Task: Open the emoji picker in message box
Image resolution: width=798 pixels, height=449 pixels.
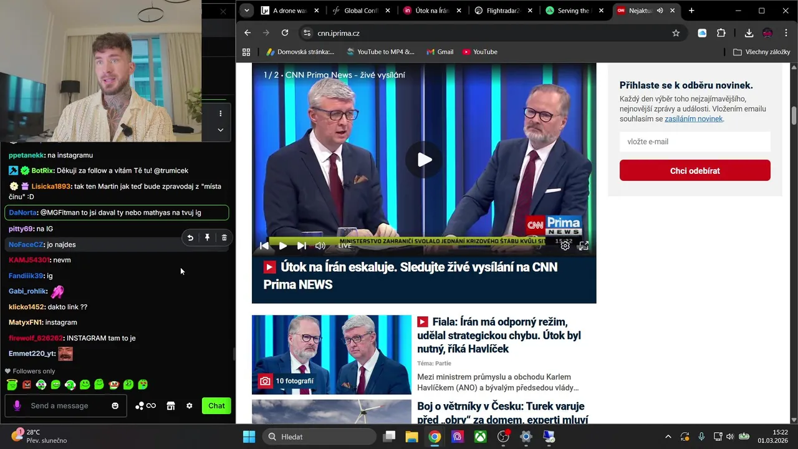Action: [x=115, y=405]
